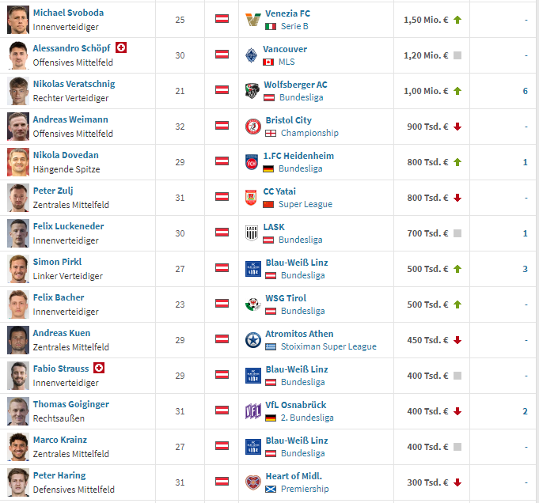This screenshot has width=539, height=503.
Task: Open Nikola Dovedan's player profile
Action: click(66, 155)
